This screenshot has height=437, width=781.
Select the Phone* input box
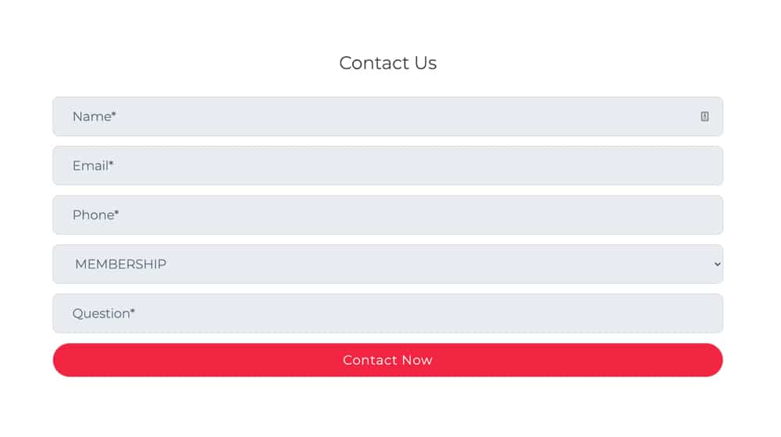click(387, 215)
